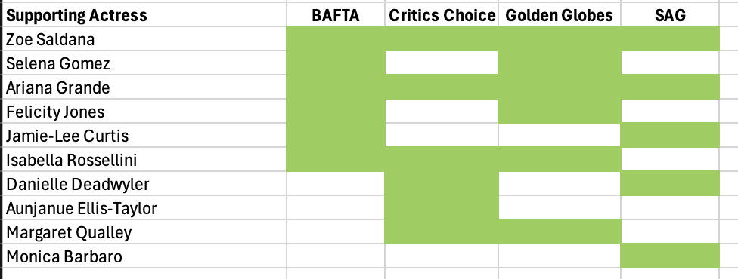Select Selena Gomez's empty Critics Choice cell

(442, 63)
